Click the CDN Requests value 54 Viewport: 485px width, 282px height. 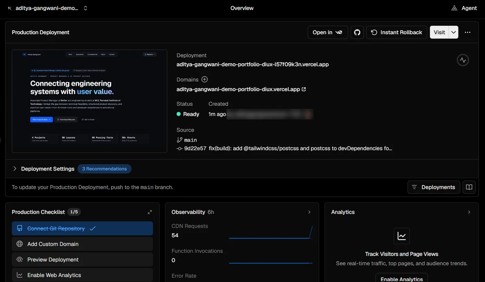click(175, 235)
